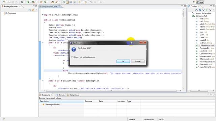Click the Next Annotation arrow icon
The height and width of the screenshot is (121, 216).
pos(80,2)
